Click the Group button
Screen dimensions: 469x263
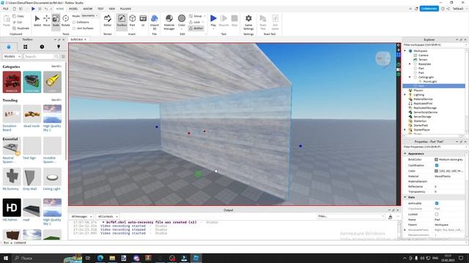click(196, 16)
